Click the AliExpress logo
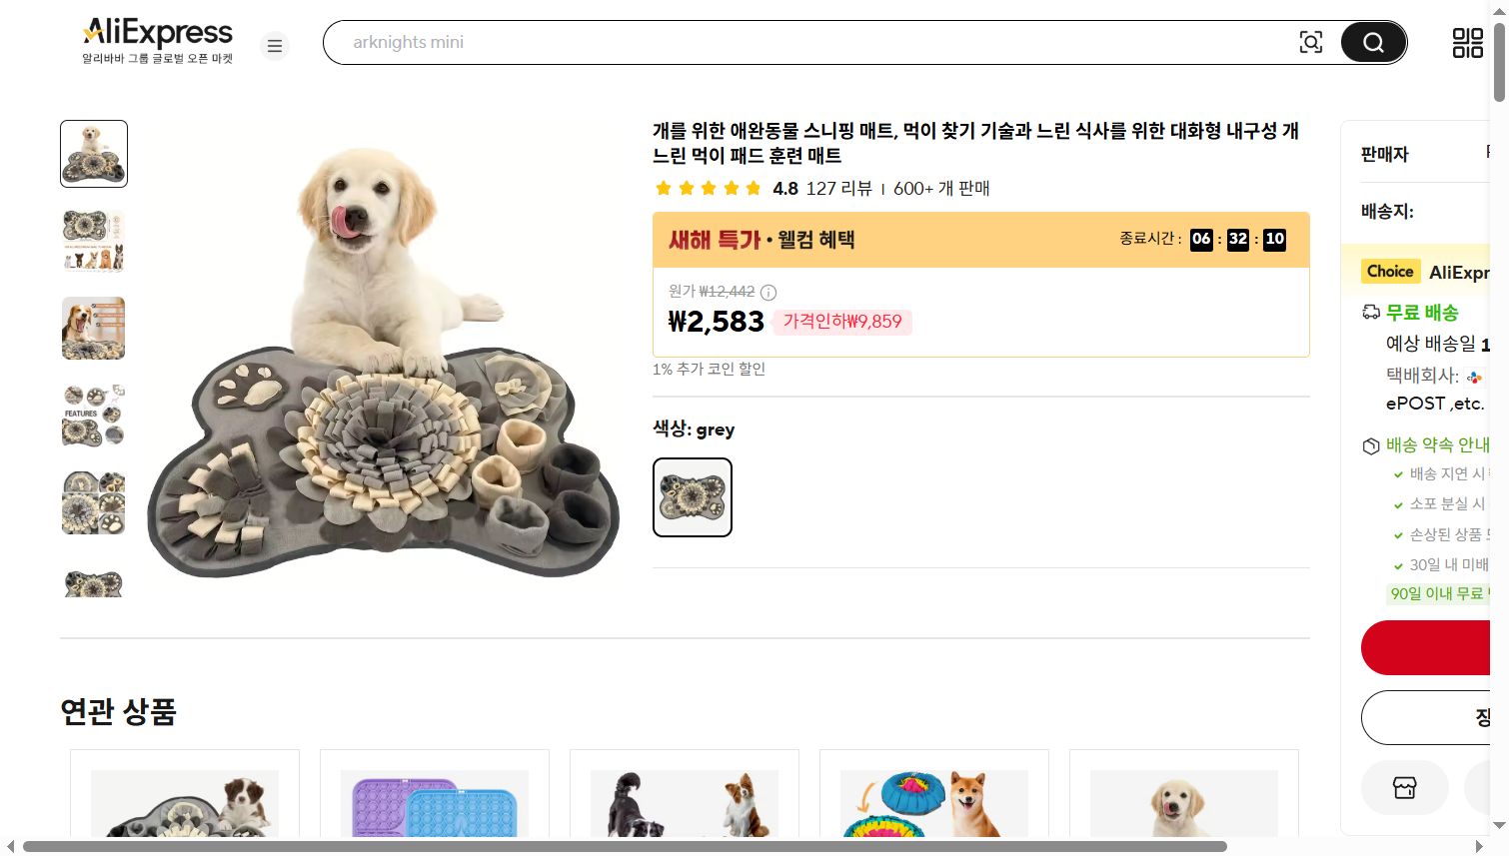1509x856 pixels. coord(156,31)
